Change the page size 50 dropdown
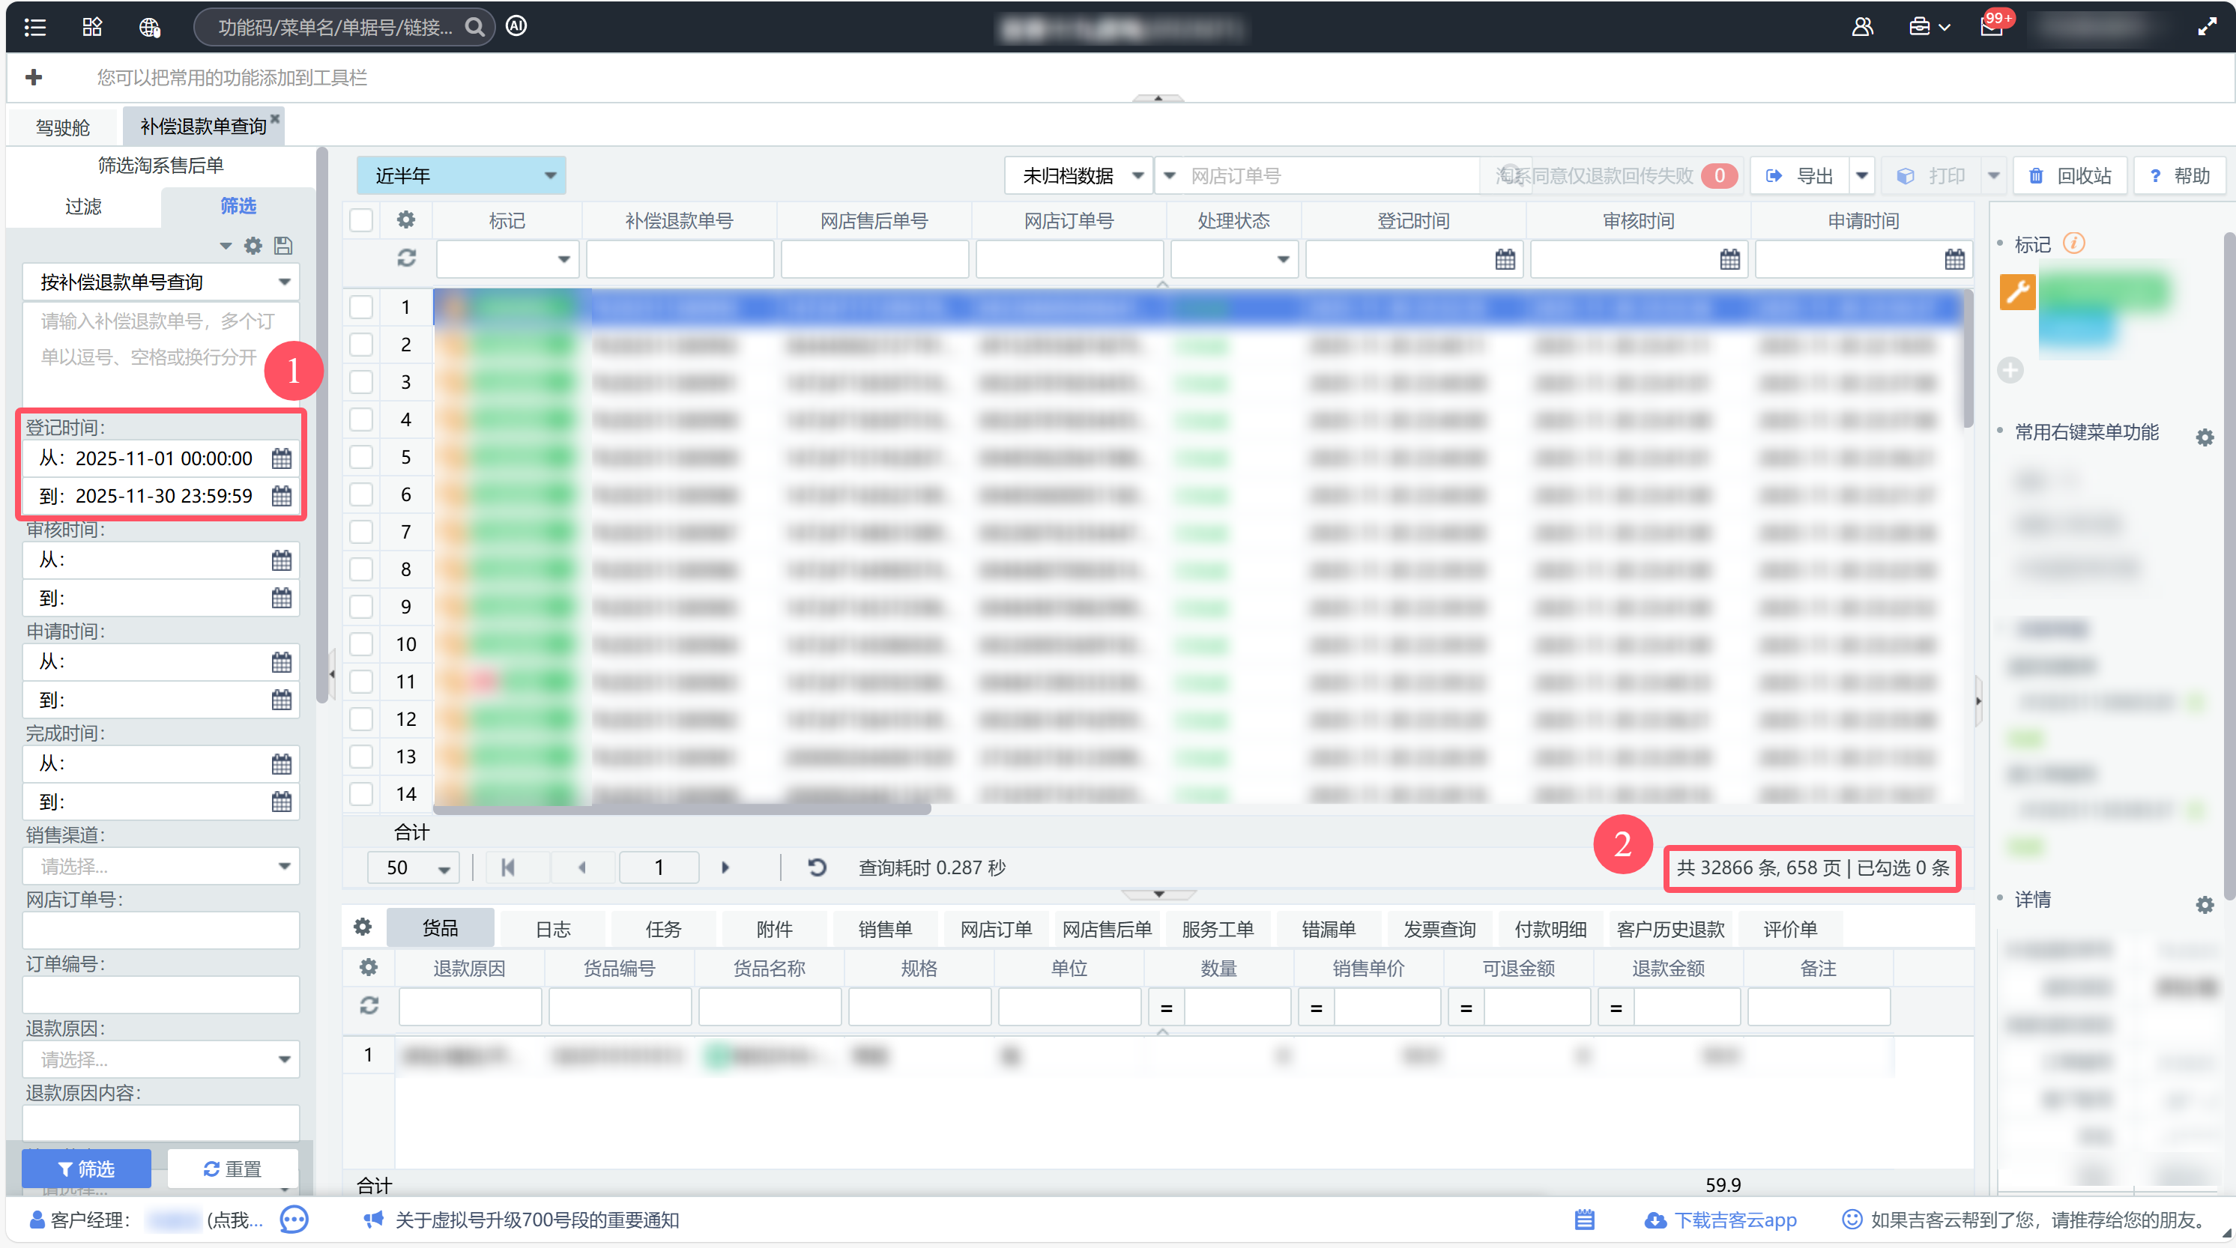This screenshot has height=1248, width=2236. (413, 867)
